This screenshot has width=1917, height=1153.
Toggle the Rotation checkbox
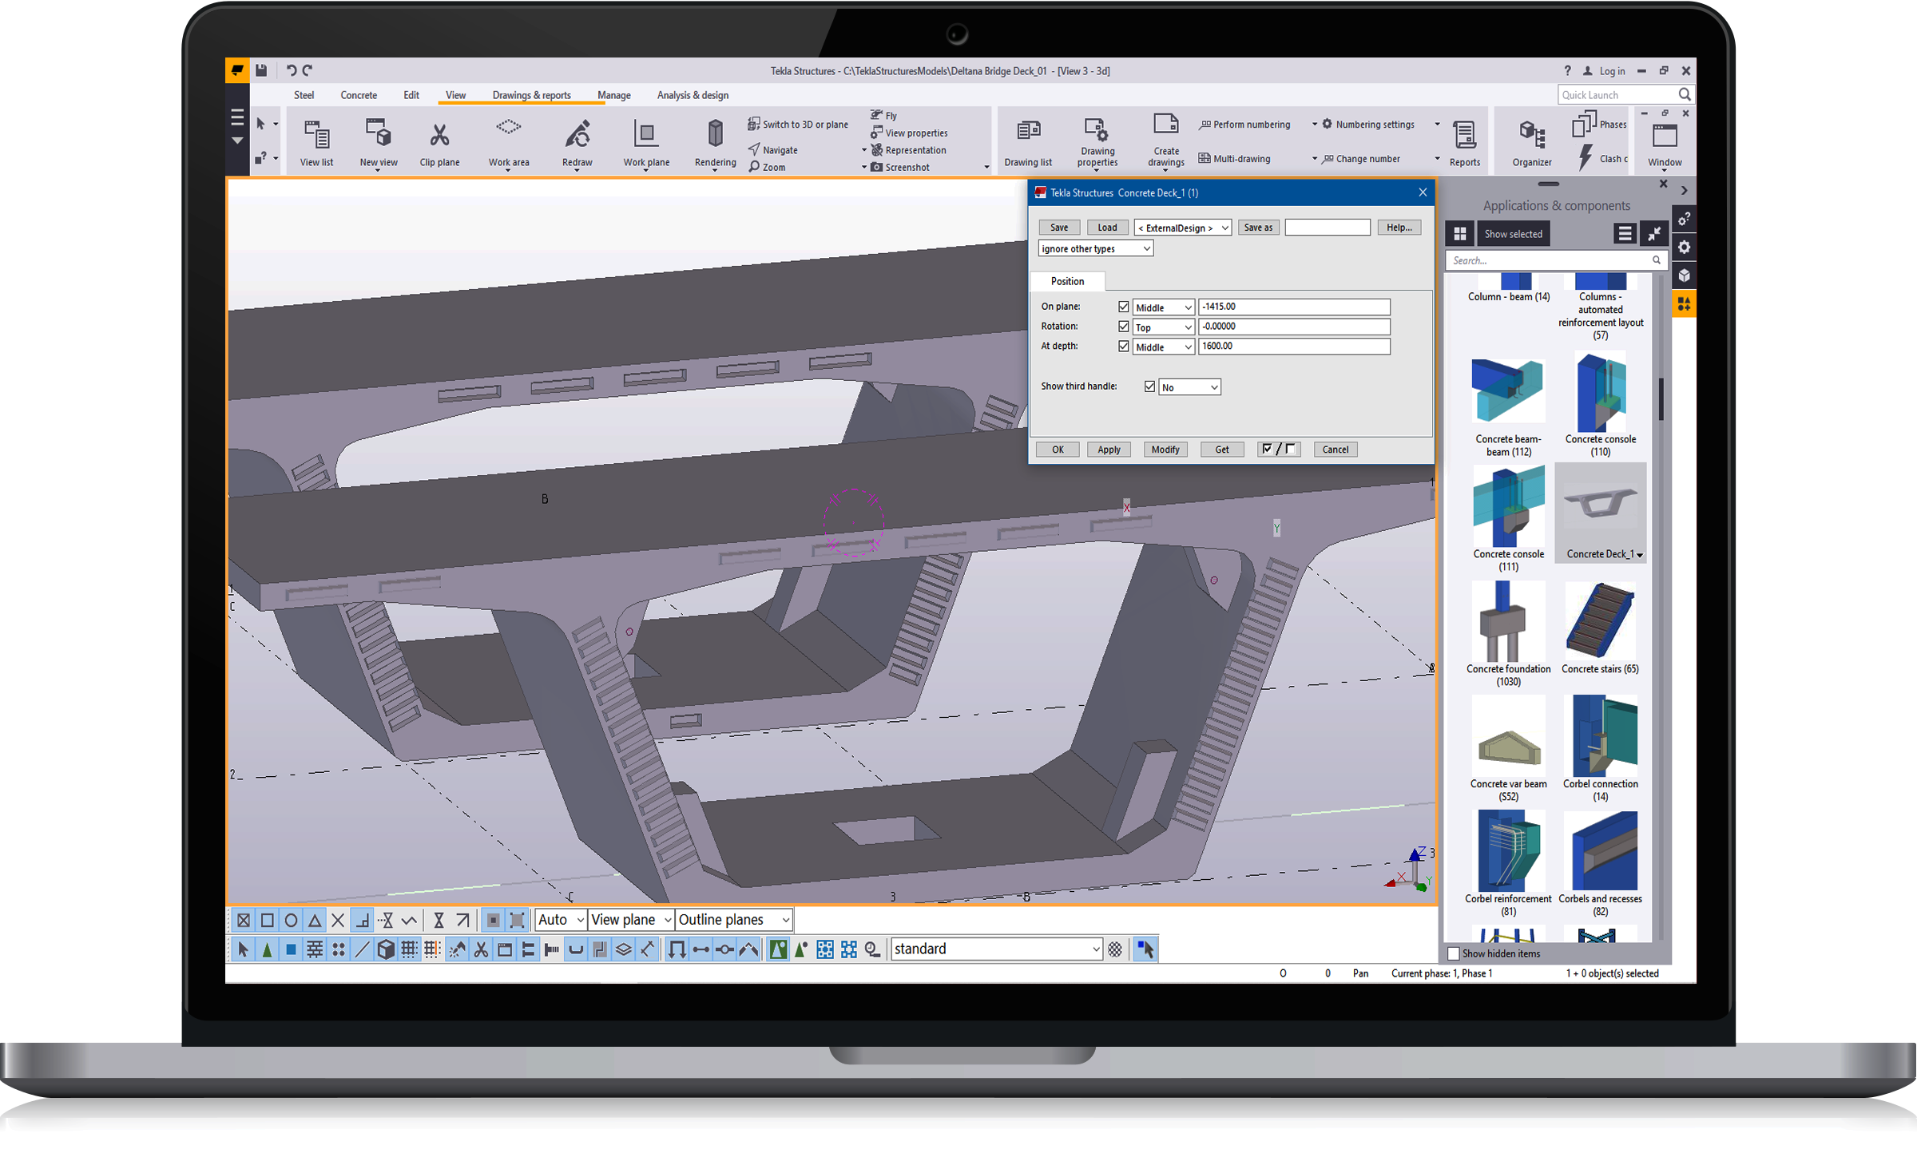1124,327
